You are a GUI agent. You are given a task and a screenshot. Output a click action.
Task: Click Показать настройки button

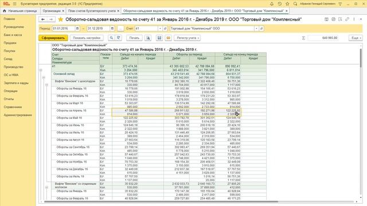click(87, 38)
